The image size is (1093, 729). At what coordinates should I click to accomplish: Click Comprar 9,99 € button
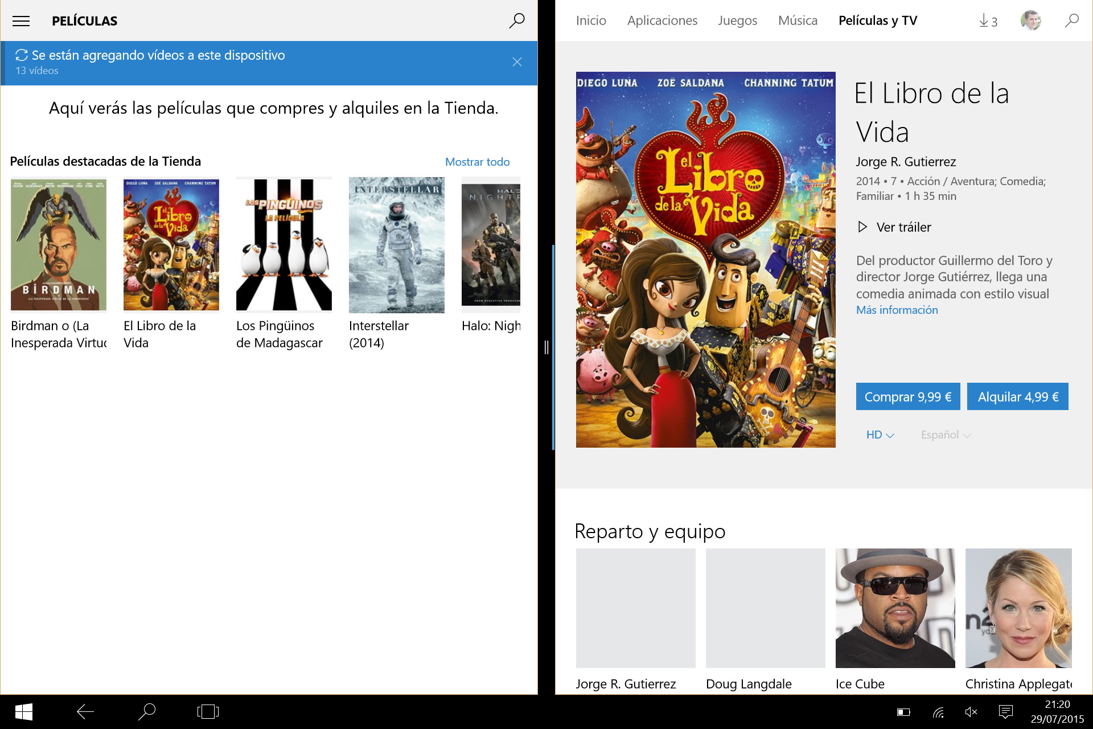click(x=907, y=397)
